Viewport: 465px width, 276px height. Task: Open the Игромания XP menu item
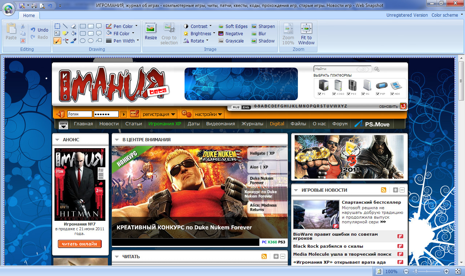[x=165, y=124]
